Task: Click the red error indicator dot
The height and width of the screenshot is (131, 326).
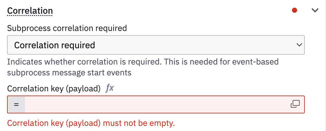Action: click(295, 10)
